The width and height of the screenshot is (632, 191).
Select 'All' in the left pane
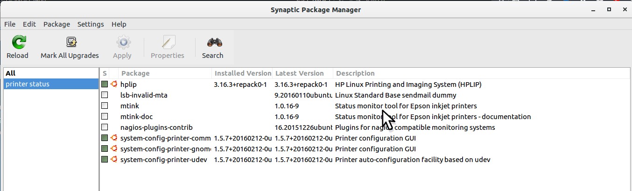click(11, 73)
